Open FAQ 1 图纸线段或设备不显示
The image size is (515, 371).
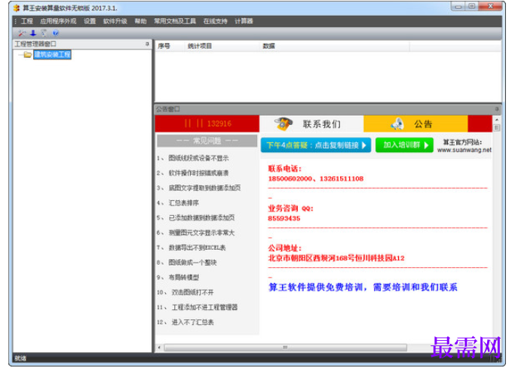pos(193,158)
